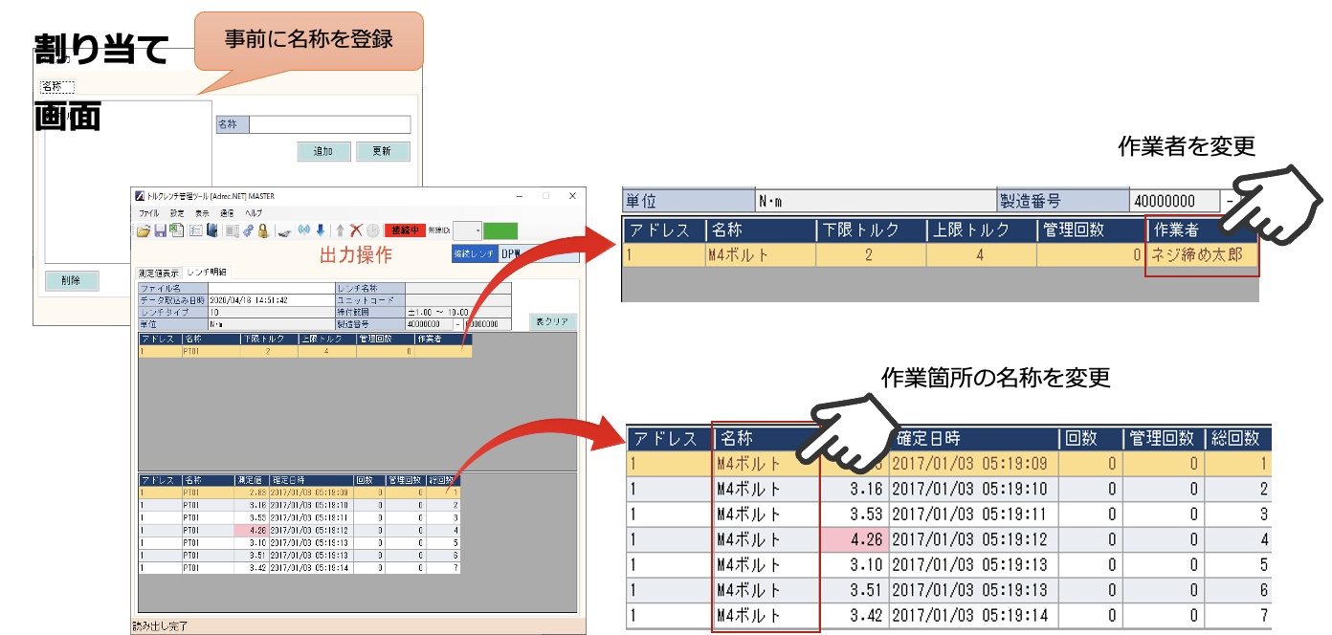Click the wireless signal icon

(304, 230)
